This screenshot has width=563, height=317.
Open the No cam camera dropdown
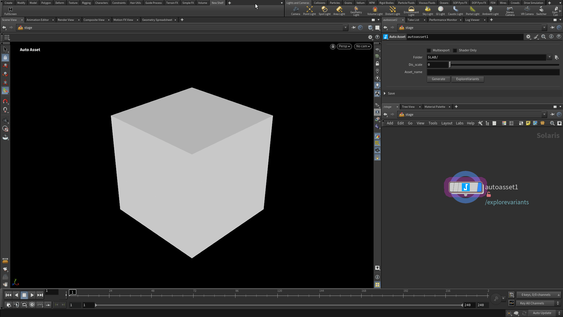(x=363, y=46)
